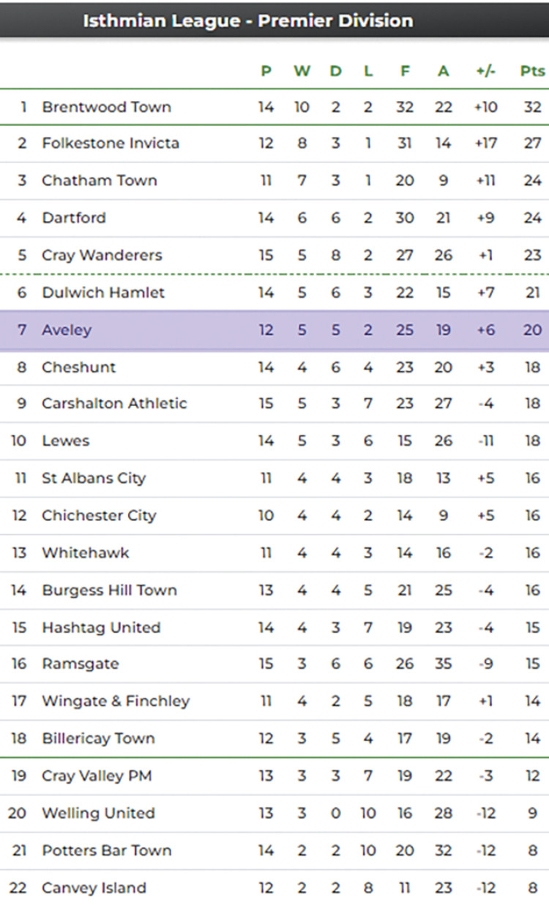Click Dartford in the table

coord(73,217)
